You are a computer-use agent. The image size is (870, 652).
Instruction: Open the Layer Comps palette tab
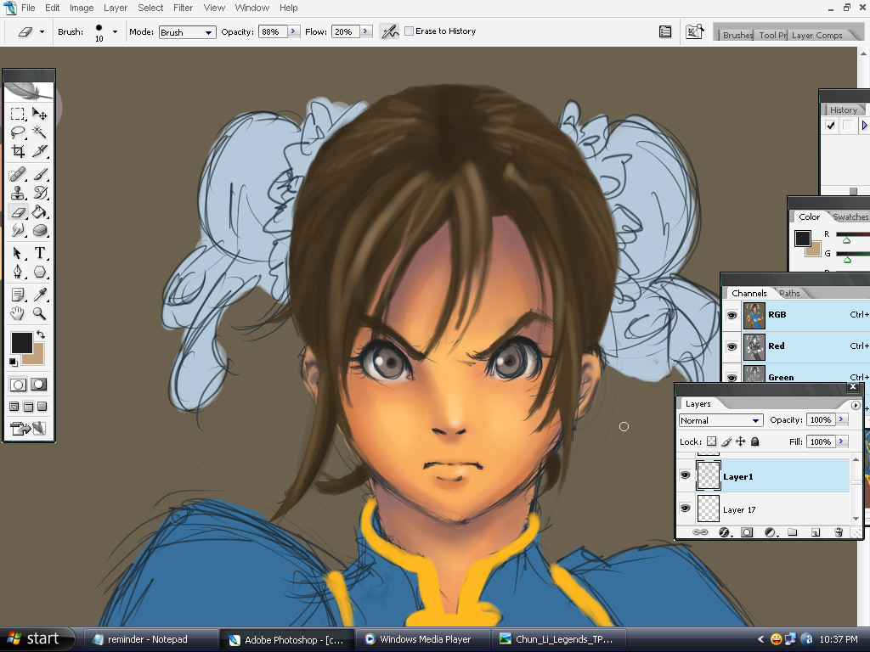[816, 35]
